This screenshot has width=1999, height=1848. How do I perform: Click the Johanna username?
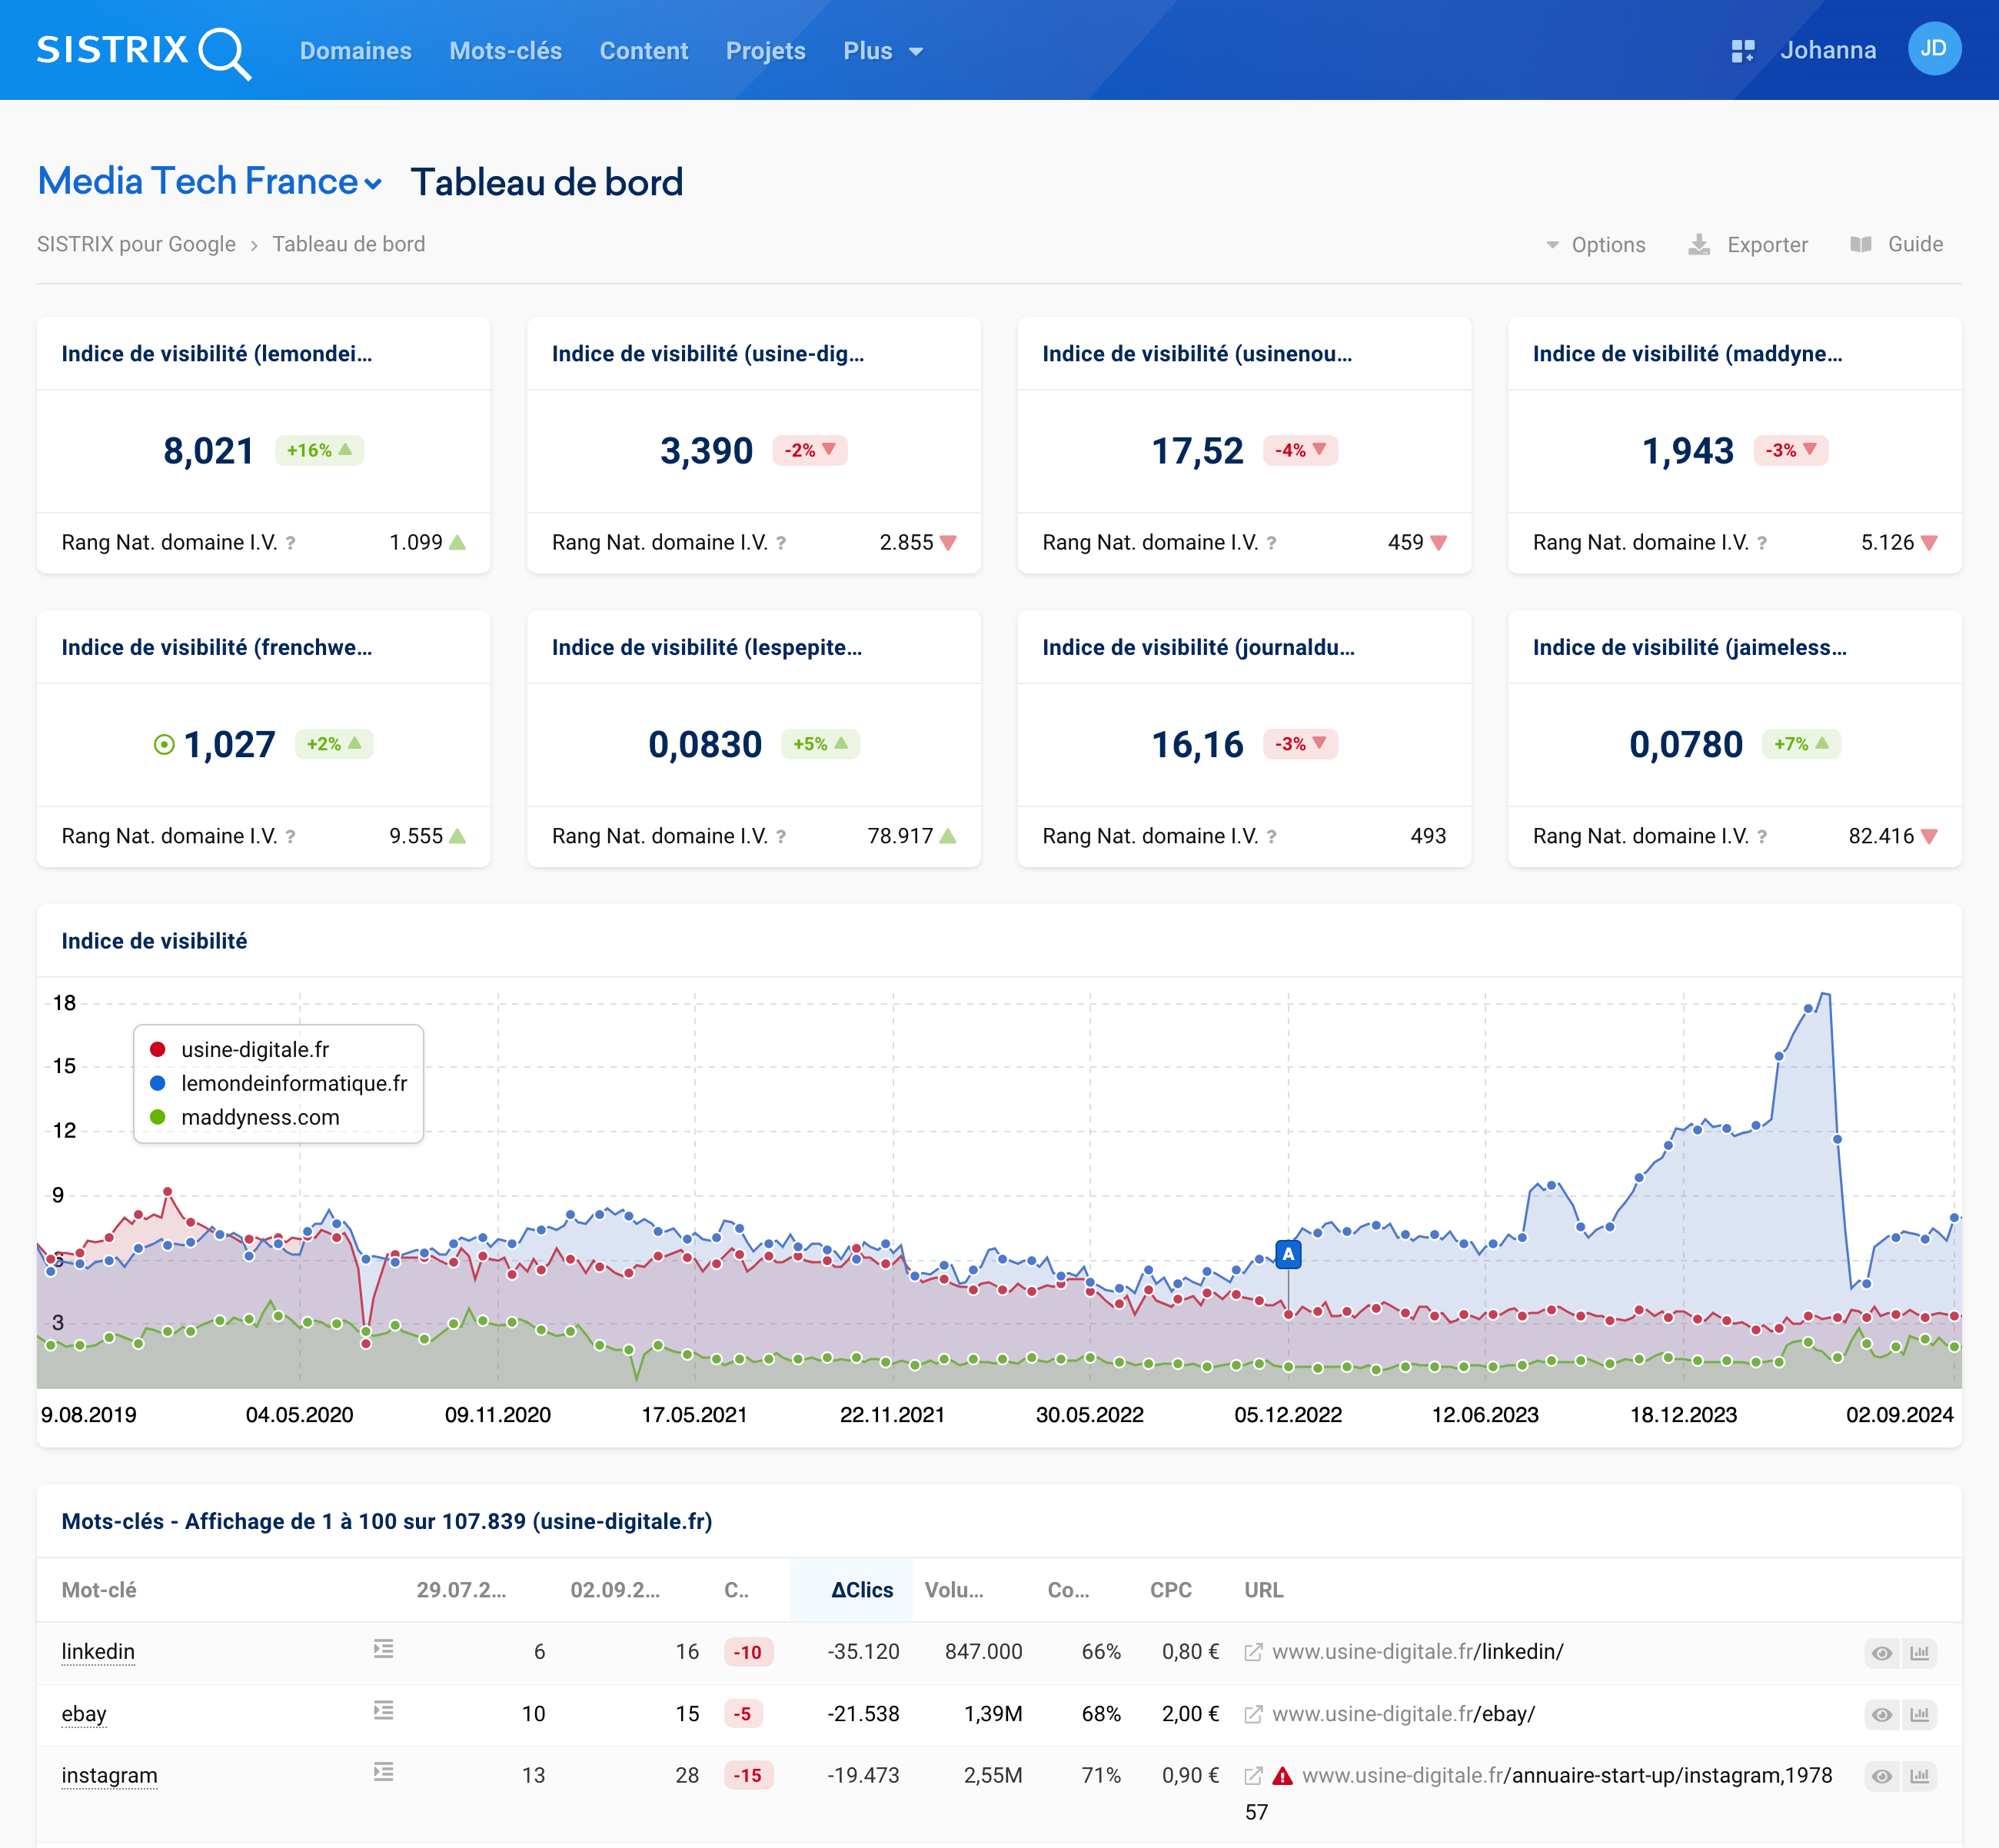pos(1827,50)
